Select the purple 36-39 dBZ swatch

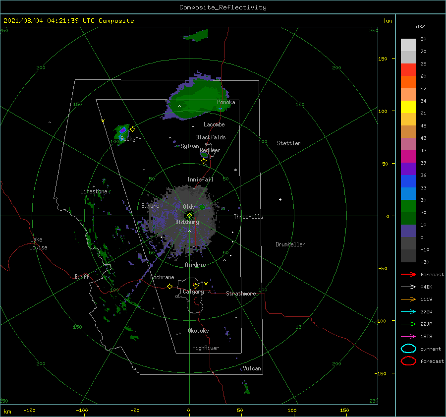click(408, 169)
